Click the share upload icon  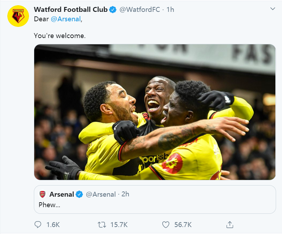click(x=230, y=225)
